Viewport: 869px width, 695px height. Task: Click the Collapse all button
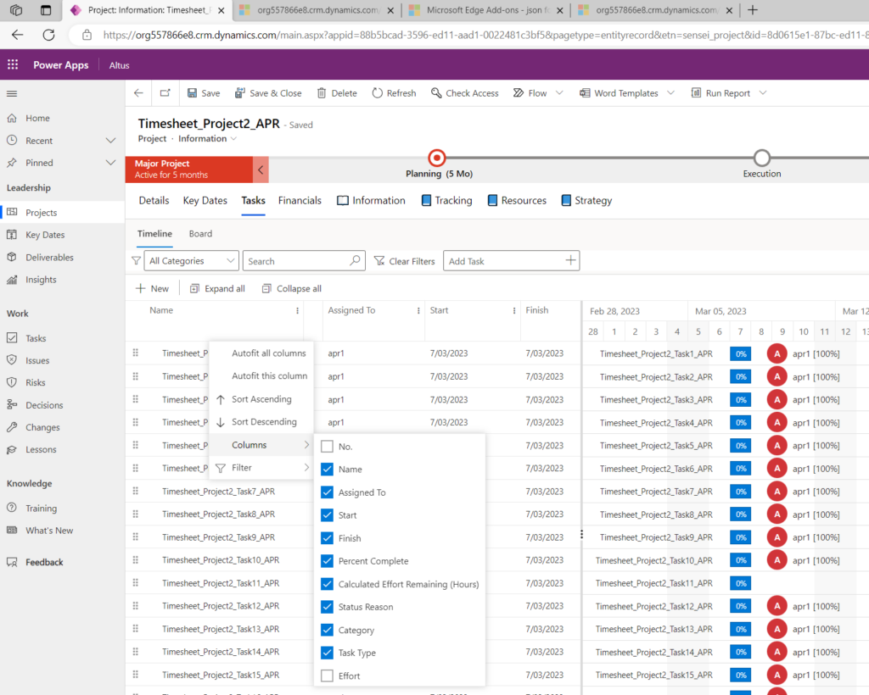pyautogui.click(x=292, y=288)
